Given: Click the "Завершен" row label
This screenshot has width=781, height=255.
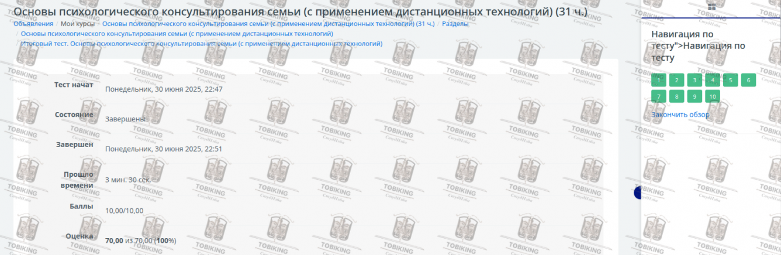Looking at the screenshot, I should tap(75, 144).
